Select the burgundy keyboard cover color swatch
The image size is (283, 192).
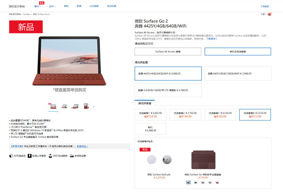188,183
